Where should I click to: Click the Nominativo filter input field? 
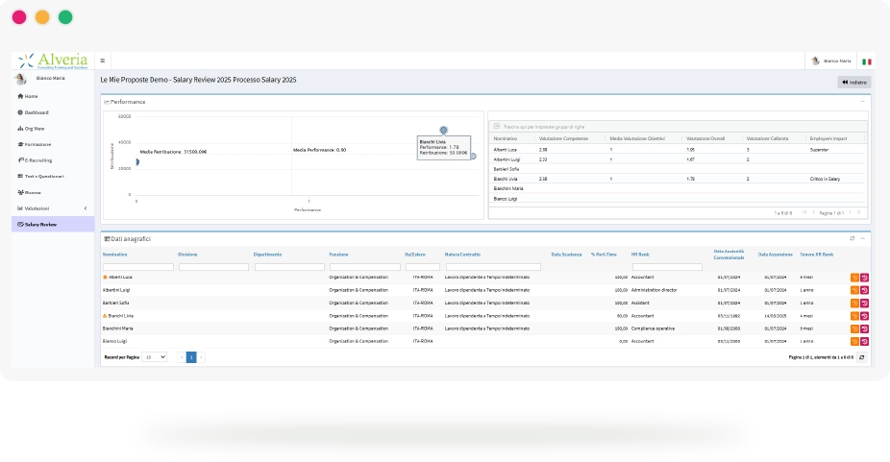[138, 267]
